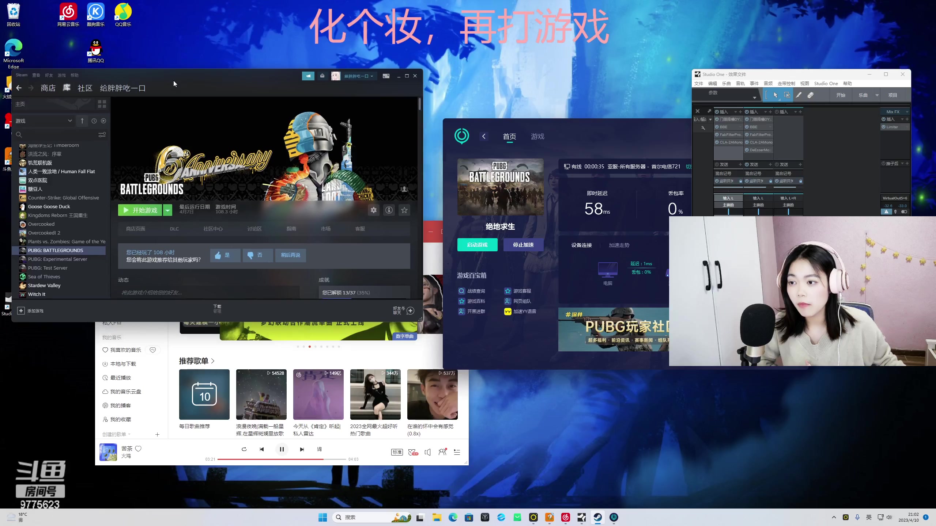
Task: Open the Mix FX dropdown in Studio One
Action: [907, 112]
